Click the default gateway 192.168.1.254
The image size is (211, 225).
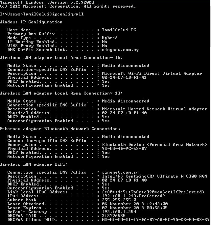click(x=119, y=211)
